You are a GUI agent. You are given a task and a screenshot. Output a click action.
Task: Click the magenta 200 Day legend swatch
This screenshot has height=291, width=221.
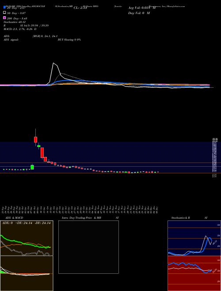tap(4, 18)
